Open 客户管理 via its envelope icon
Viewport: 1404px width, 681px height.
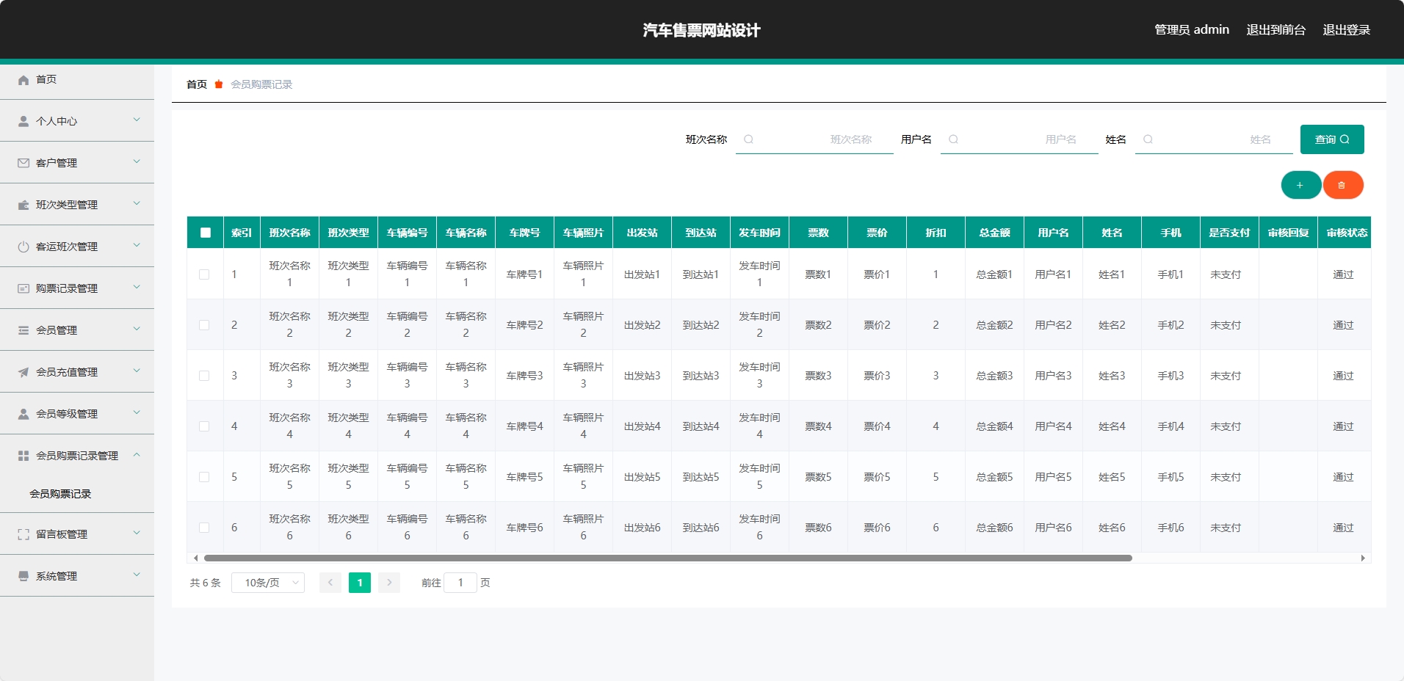tap(23, 163)
